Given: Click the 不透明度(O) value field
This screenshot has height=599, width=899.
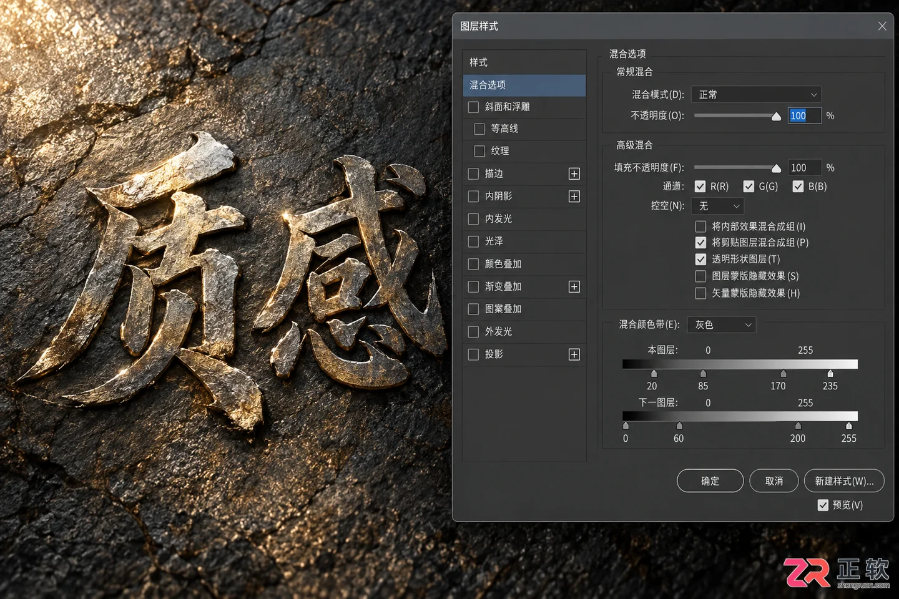Looking at the screenshot, I should pyautogui.click(x=804, y=116).
